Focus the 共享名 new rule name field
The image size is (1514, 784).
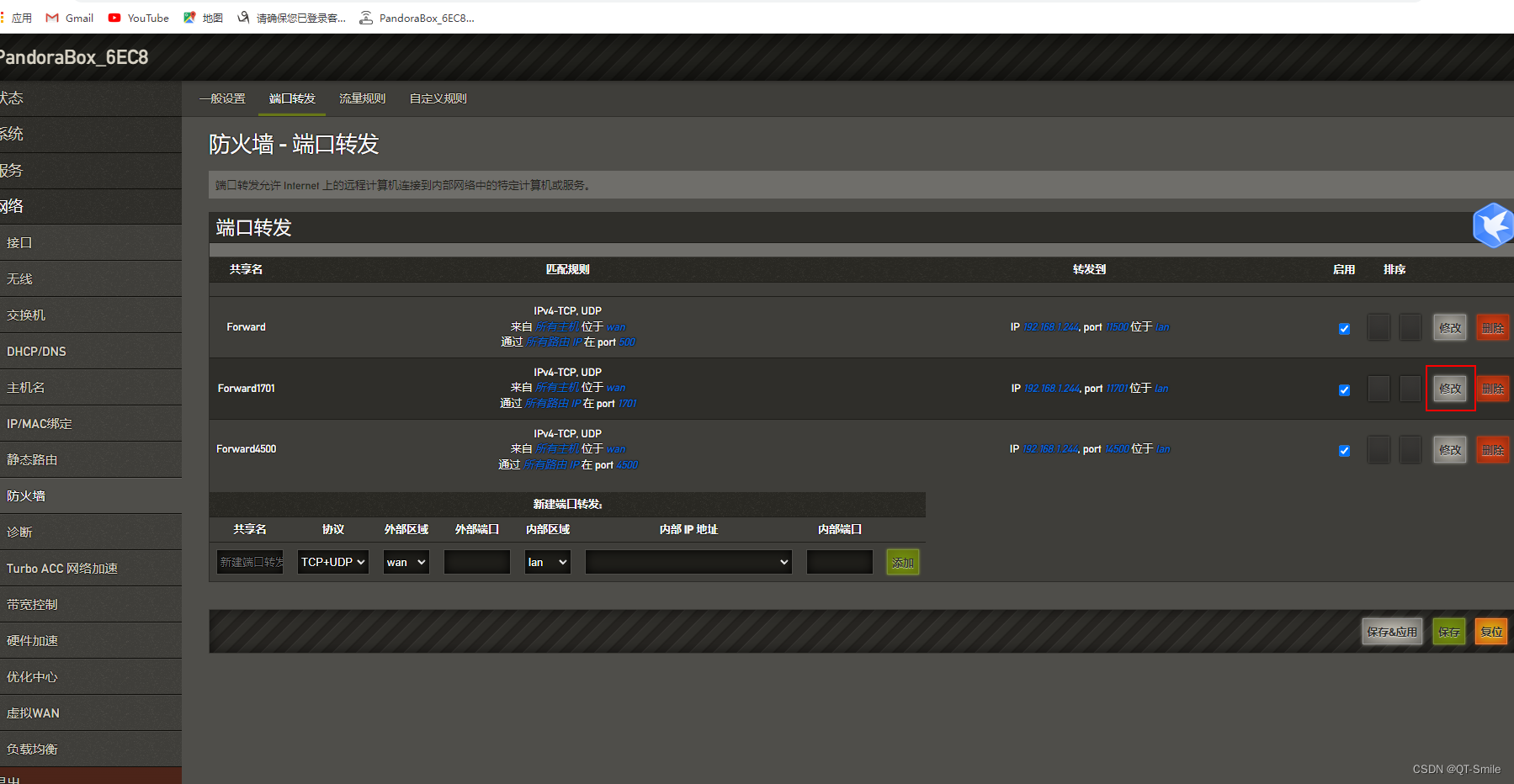click(250, 562)
